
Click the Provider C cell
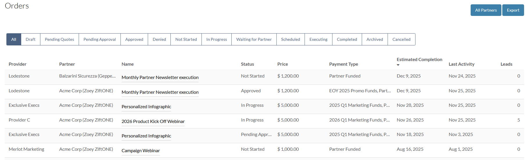[19, 120]
